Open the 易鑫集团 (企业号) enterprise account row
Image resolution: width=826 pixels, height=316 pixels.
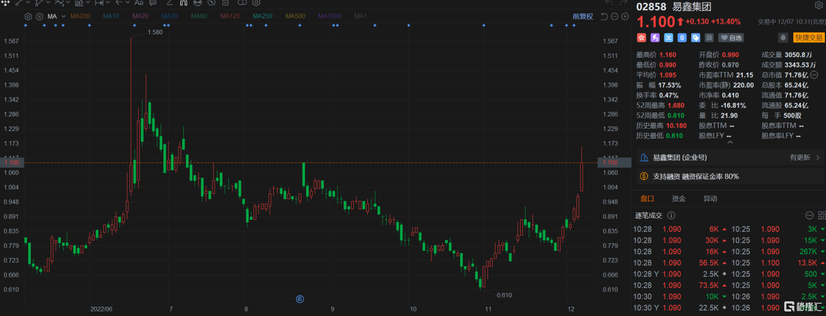[x=731, y=157]
